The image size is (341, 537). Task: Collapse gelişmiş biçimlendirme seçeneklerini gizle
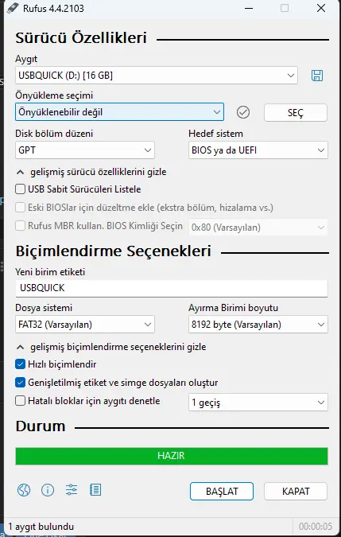coord(111,347)
